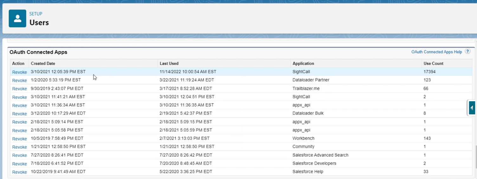The width and height of the screenshot is (477, 179).
Task: Revoke appx_api created 3/10/2021
Action: click(19, 105)
